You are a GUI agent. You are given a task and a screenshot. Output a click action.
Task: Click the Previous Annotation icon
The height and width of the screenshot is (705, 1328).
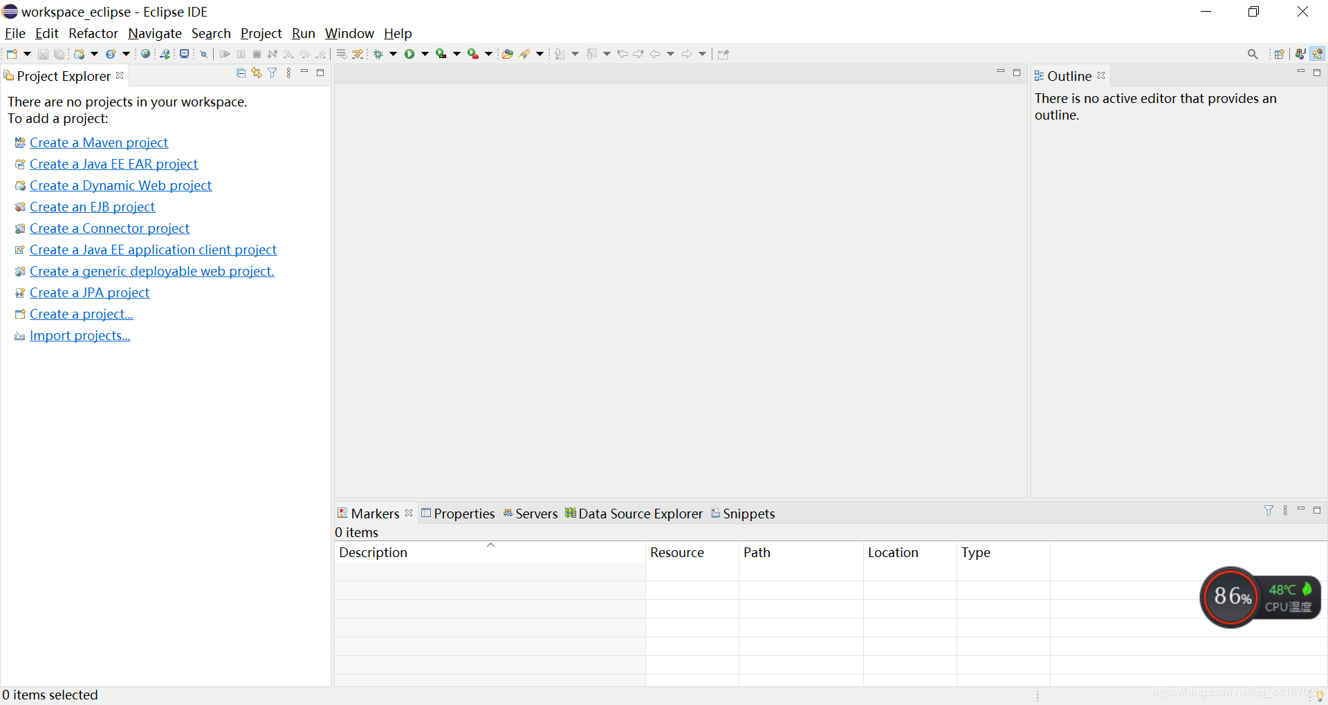tap(591, 54)
